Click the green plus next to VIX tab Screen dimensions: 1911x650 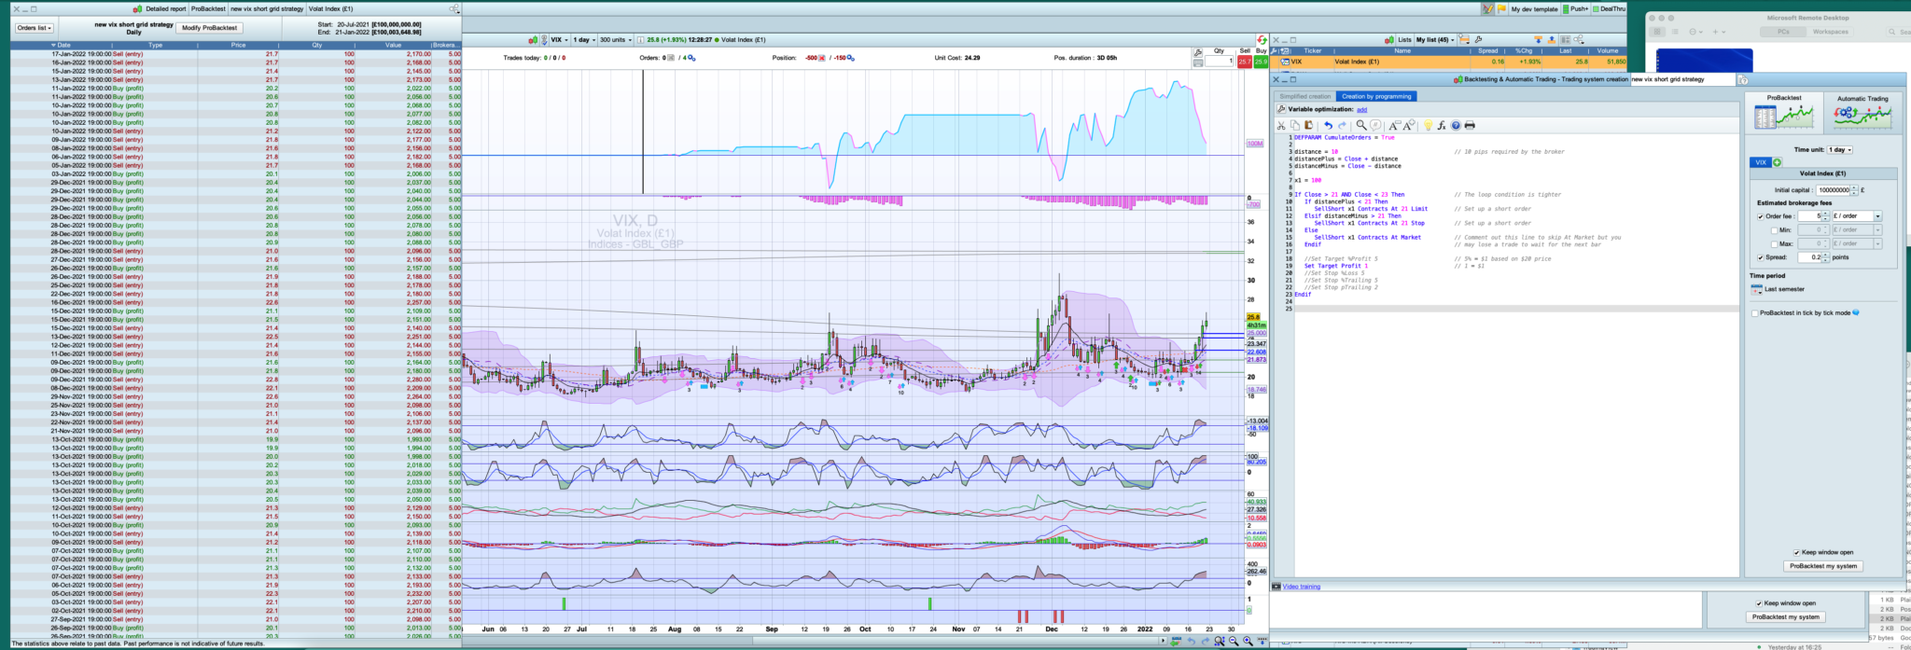point(1777,162)
